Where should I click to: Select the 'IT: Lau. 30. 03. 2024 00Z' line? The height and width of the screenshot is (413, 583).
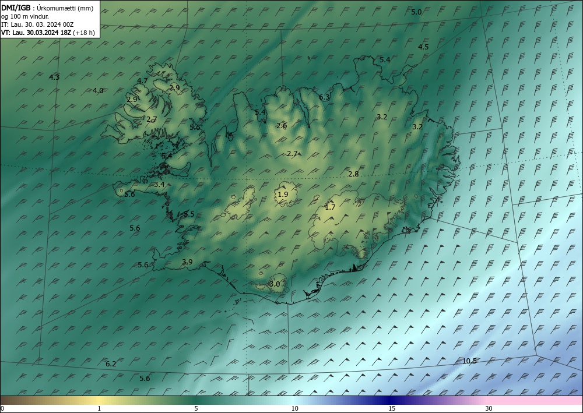pyautogui.click(x=37, y=24)
